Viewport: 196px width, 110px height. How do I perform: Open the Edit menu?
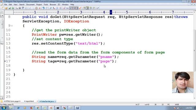tap(10, 5)
